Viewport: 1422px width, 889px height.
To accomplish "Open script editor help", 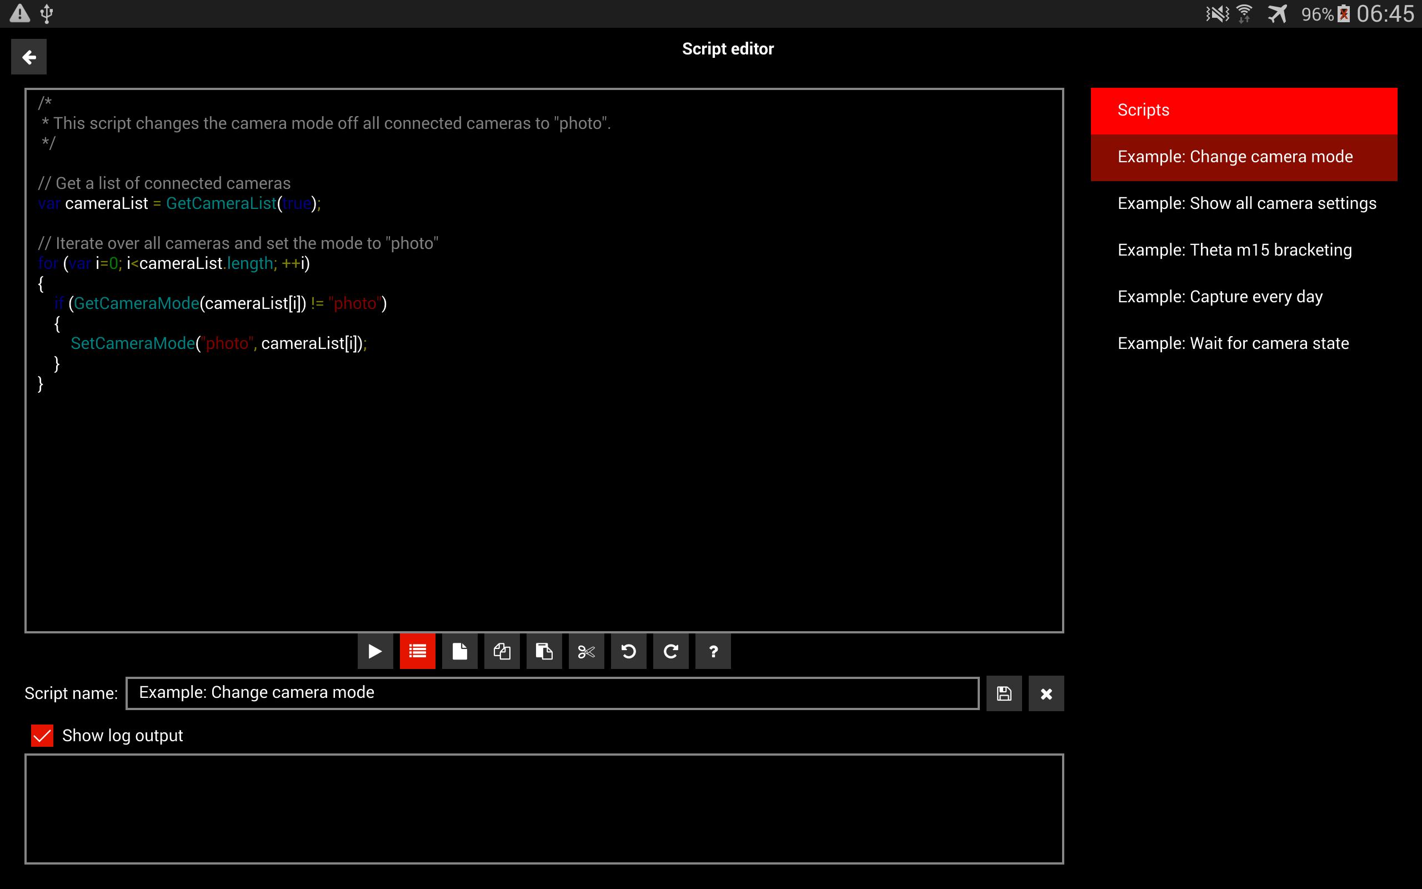I will 713,651.
